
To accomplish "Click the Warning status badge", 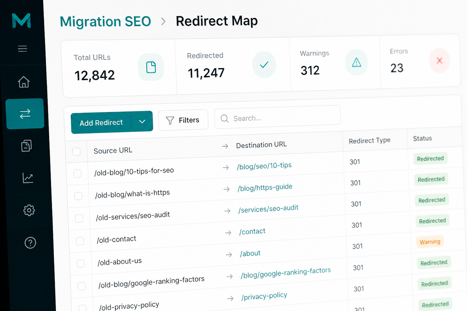I will point(430,242).
